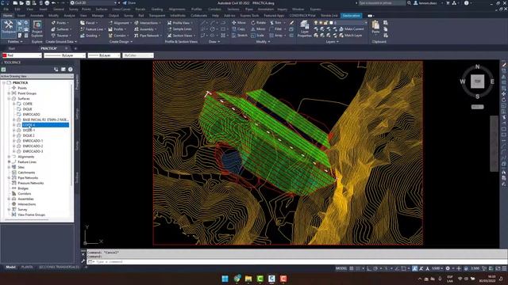
Task: Open the SECCIONES TRANSVERSALES layout tab
Action: point(59,268)
